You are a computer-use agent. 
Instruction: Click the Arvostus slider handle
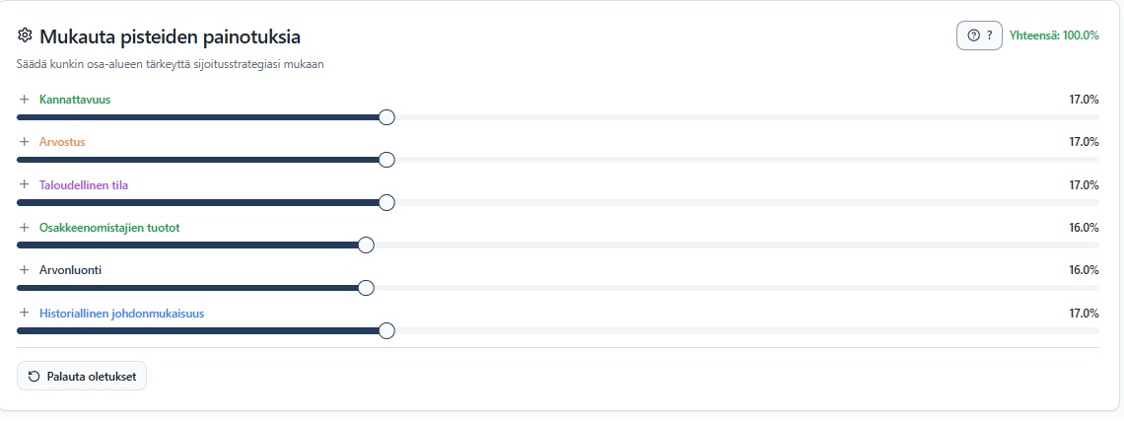386,160
